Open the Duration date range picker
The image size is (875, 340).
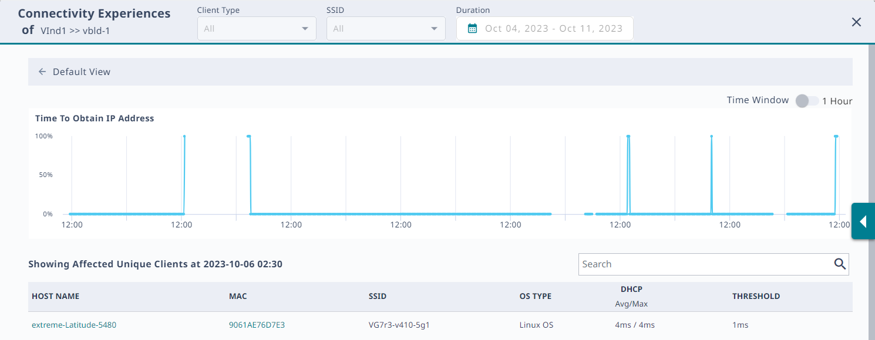(553, 29)
